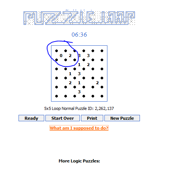Mark the edge between the 0 and 2 cells
This screenshot has height=170, width=191.
click(65, 55)
